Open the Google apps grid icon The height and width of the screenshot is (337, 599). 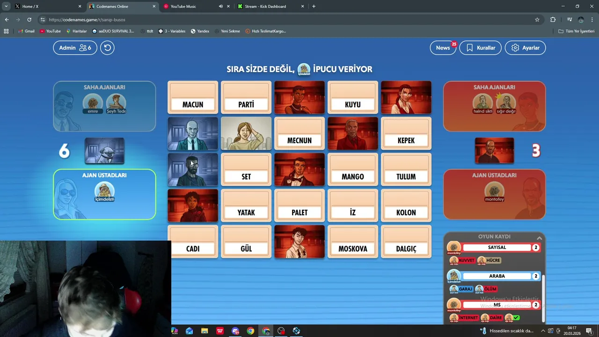tap(6, 31)
